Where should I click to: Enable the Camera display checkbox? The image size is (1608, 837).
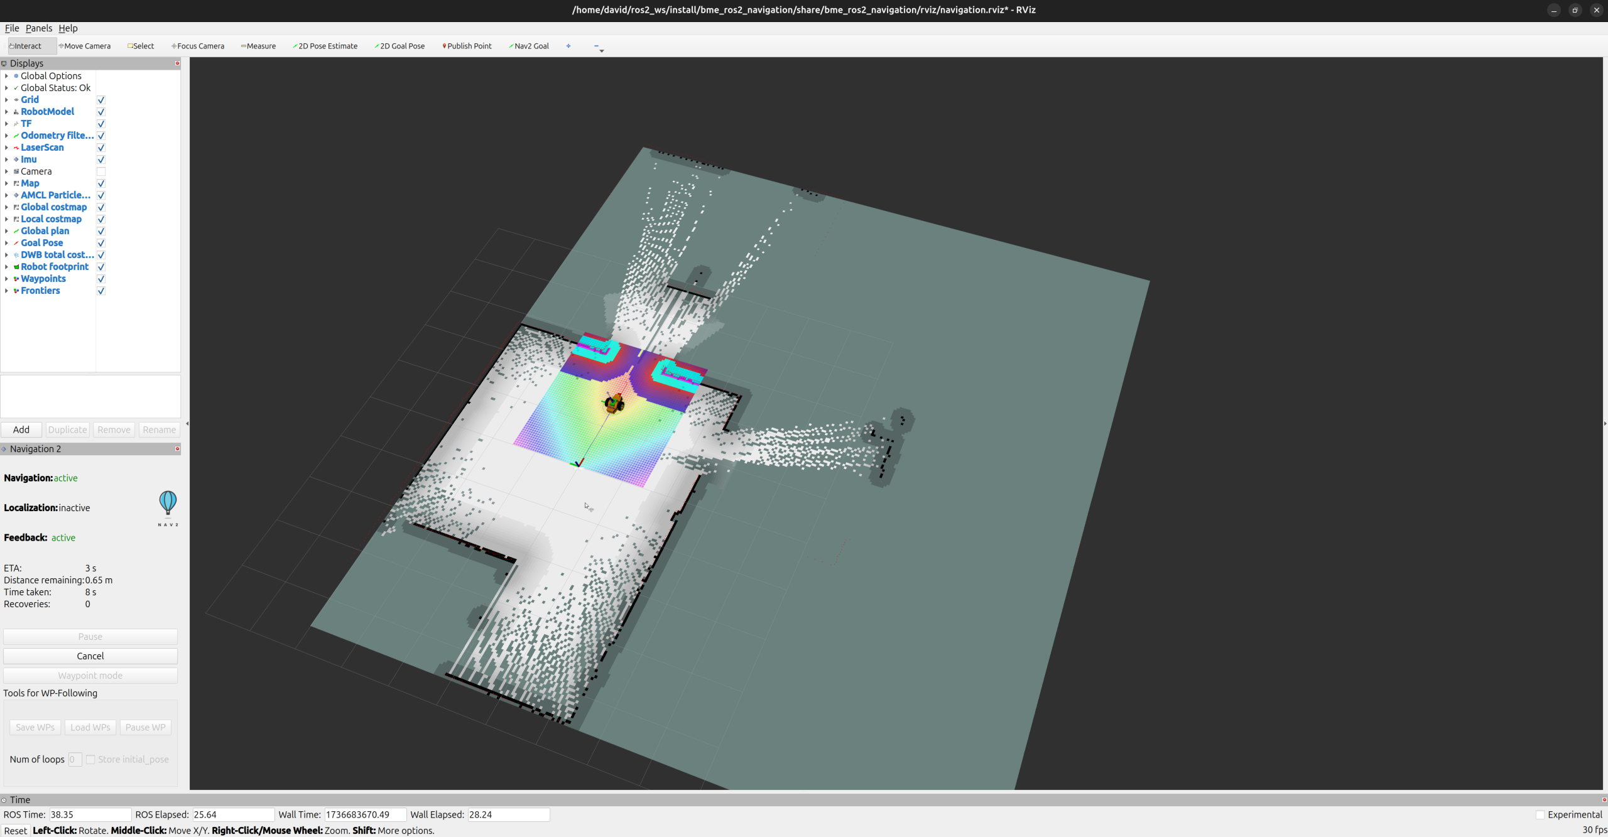[x=101, y=171]
